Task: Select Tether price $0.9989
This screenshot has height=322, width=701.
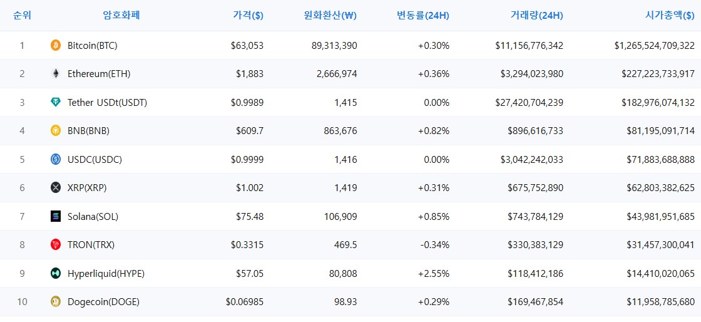Action: pyautogui.click(x=247, y=102)
